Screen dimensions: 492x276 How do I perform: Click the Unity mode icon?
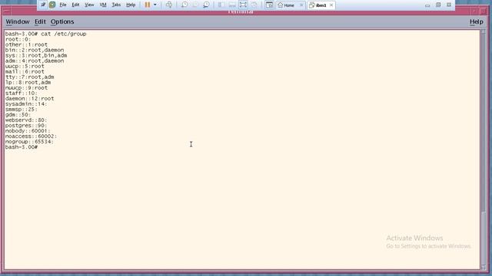[254, 5]
